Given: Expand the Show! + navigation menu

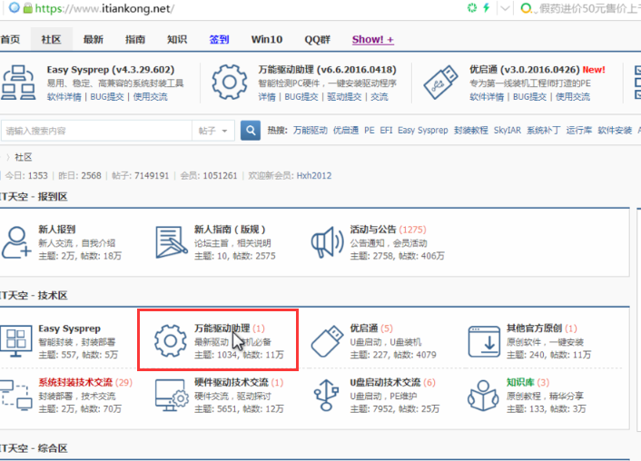Looking at the screenshot, I should click(372, 39).
